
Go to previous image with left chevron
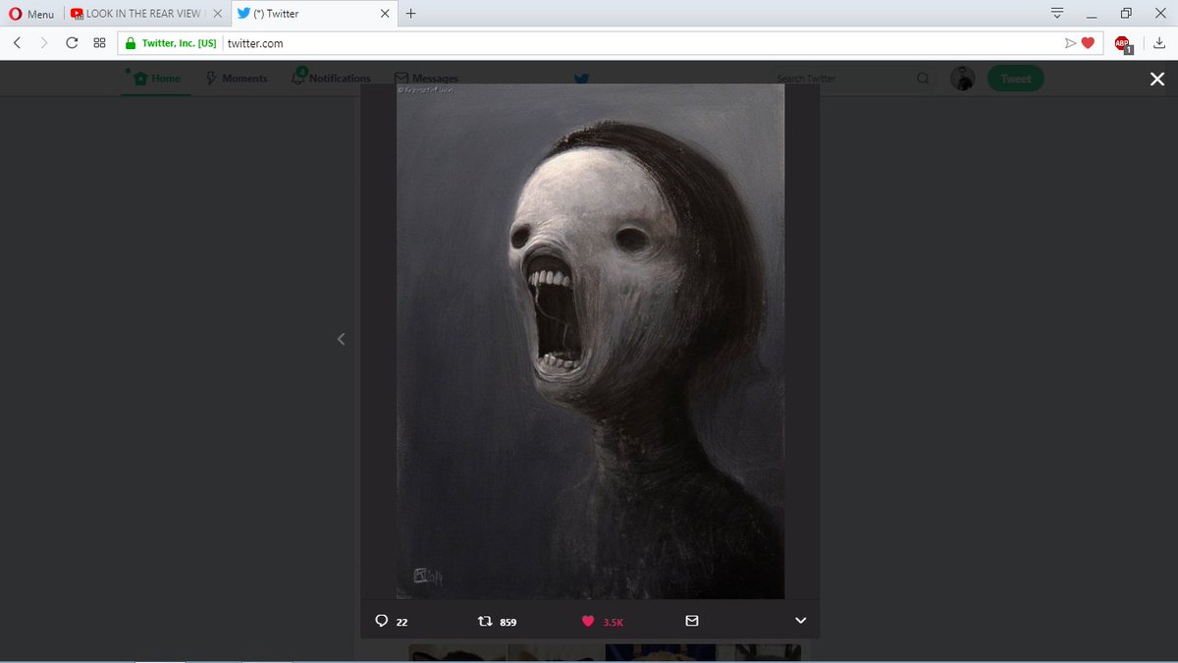click(x=341, y=339)
